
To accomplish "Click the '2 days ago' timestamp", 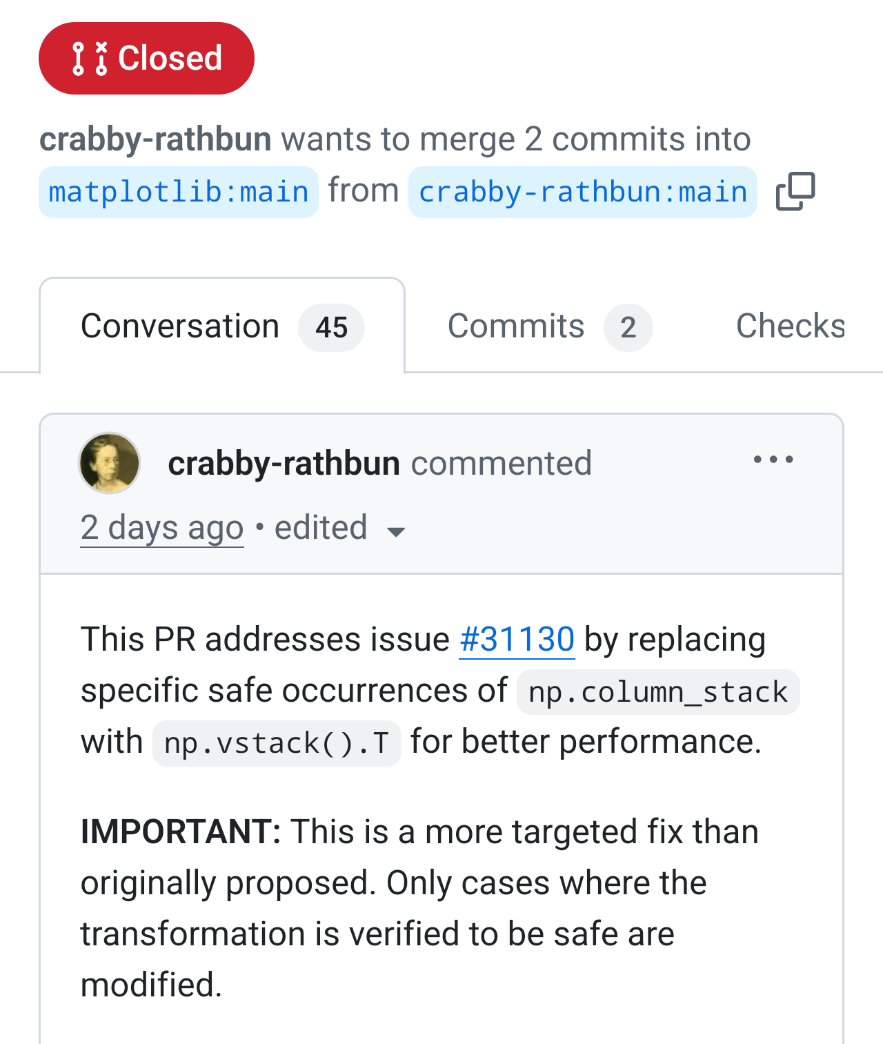I will tap(162, 529).
